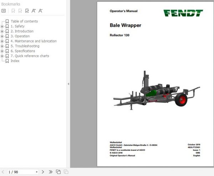Click bookmark icon beside 3. Operation

pos(7,36)
